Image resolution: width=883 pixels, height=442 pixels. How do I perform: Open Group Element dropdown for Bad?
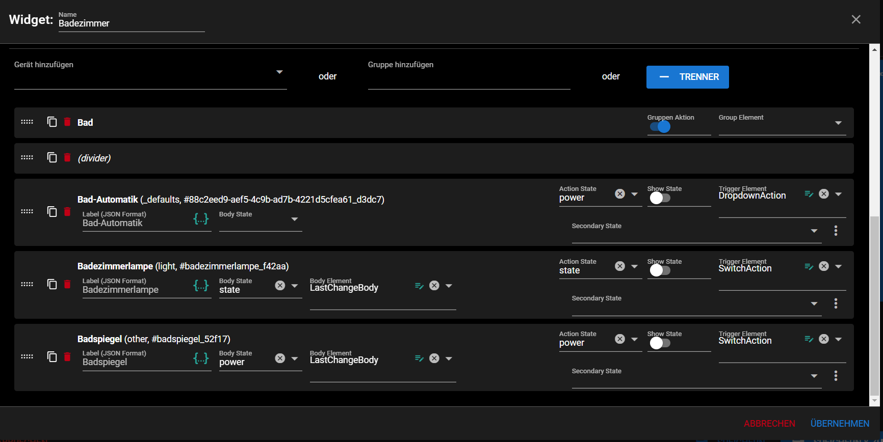tap(838, 123)
